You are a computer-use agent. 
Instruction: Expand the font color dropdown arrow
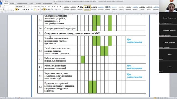[40, 9]
